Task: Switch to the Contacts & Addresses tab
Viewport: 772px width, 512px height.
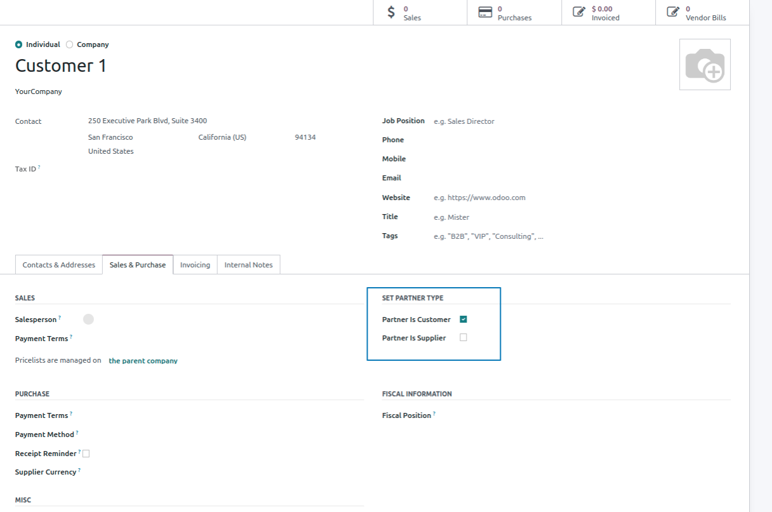Action: [x=59, y=265]
